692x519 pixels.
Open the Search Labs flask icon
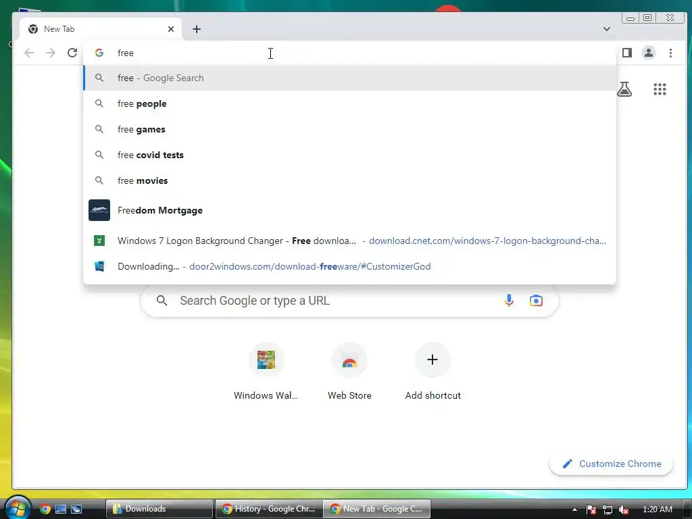tap(624, 89)
